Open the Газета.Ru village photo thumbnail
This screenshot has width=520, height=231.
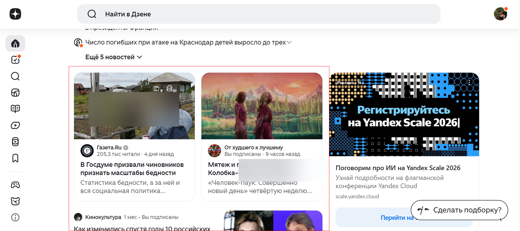click(x=134, y=106)
